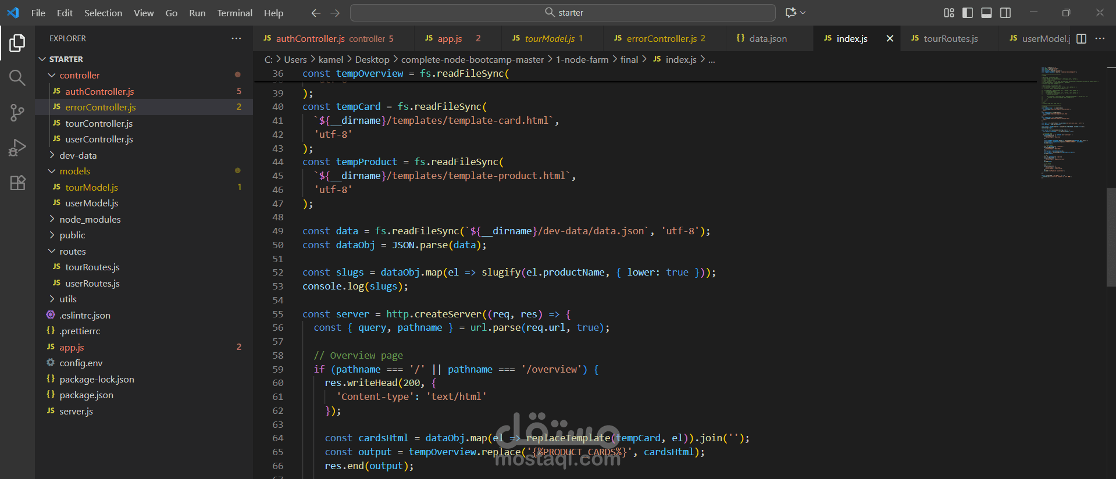The height and width of the screenshot is (479, 1116).
Task: Click the .eslintrc.json file icon
Action: click(51, 314)
